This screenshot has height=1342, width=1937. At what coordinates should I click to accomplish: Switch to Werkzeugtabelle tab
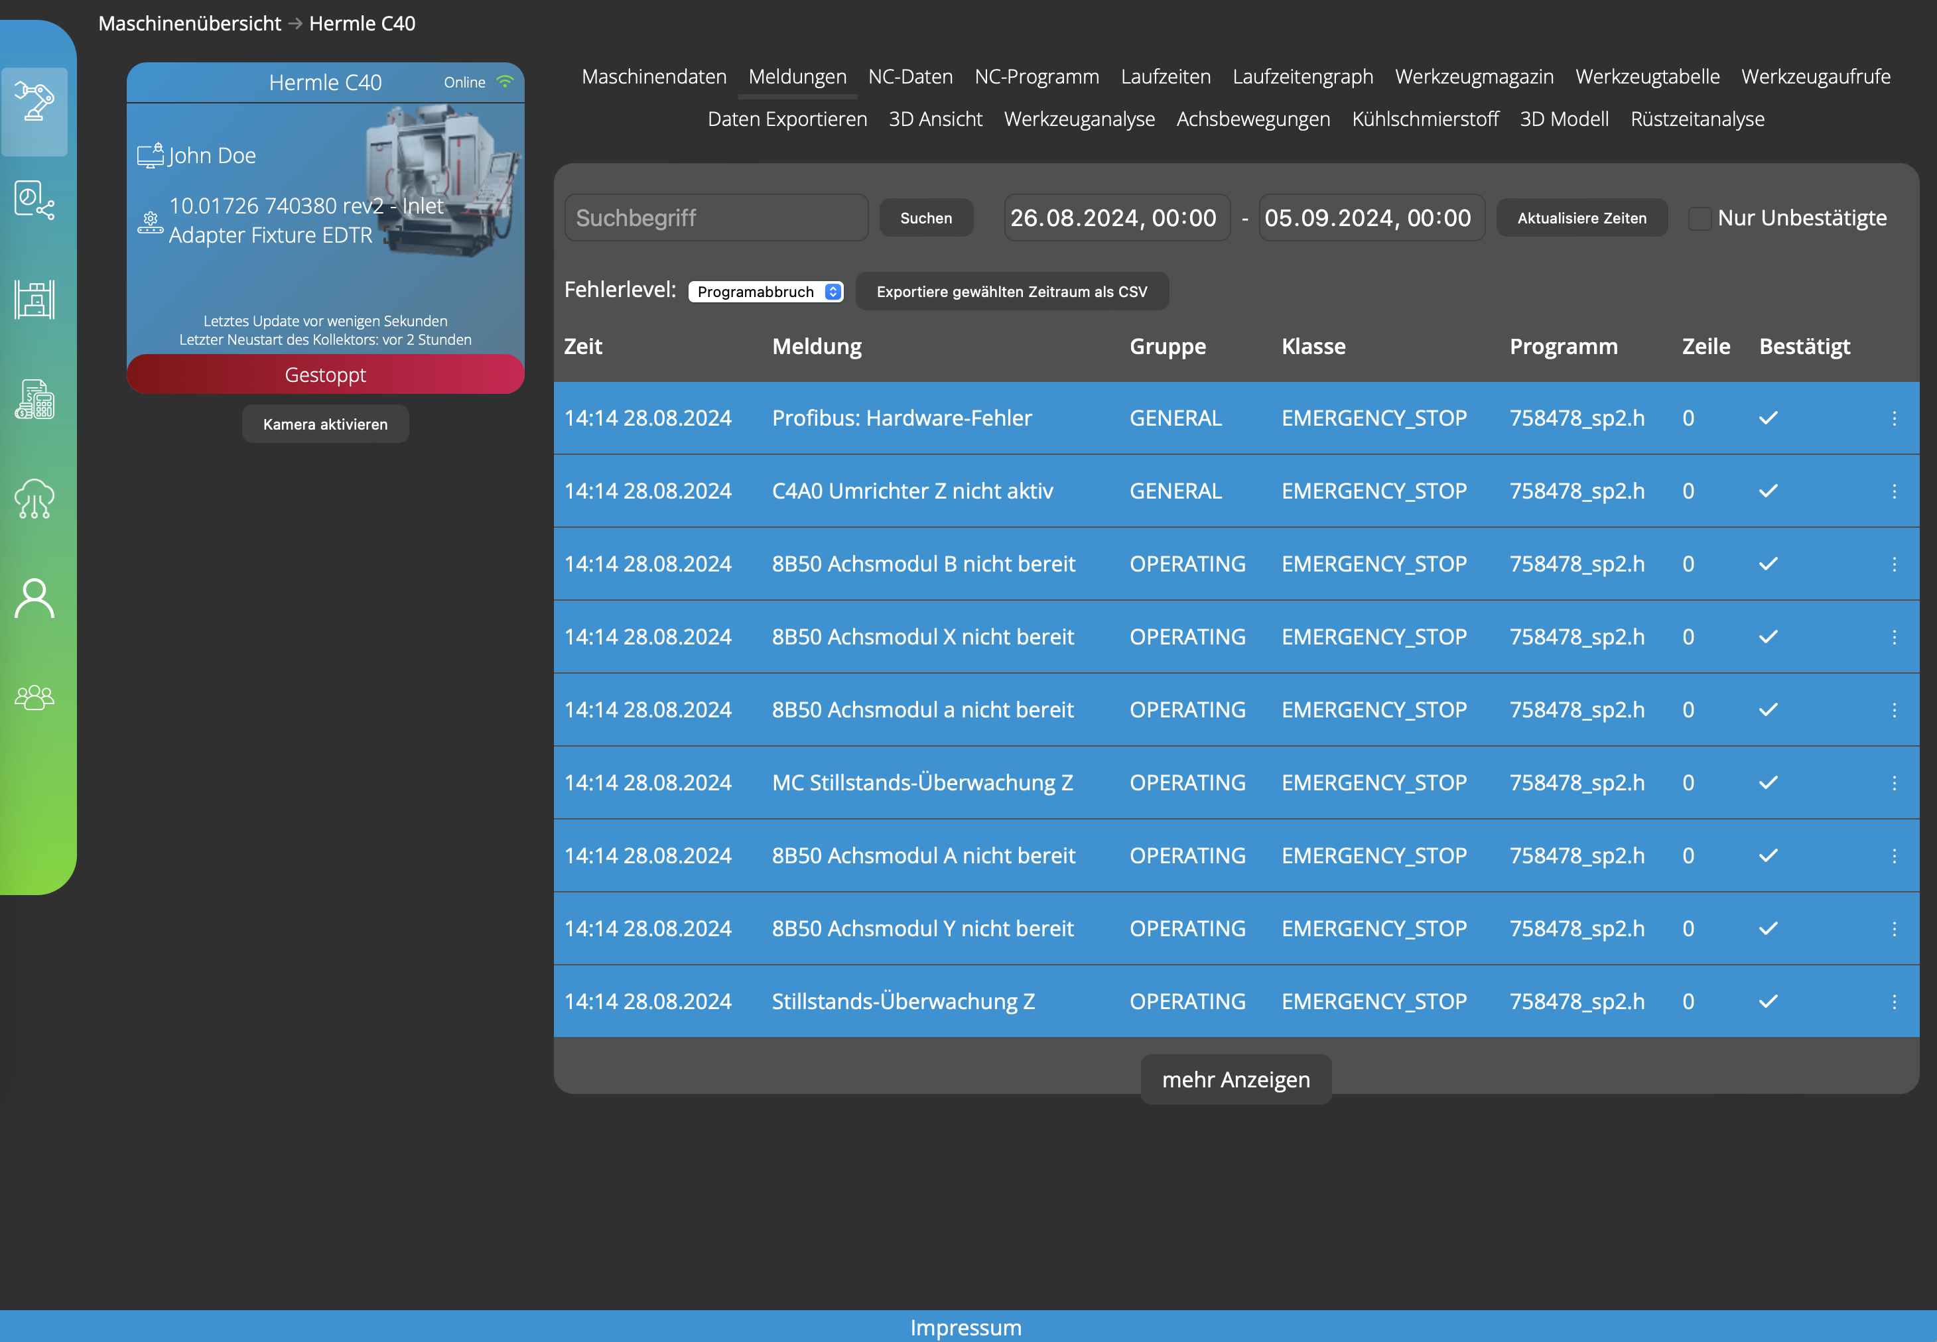point(1647,76)
